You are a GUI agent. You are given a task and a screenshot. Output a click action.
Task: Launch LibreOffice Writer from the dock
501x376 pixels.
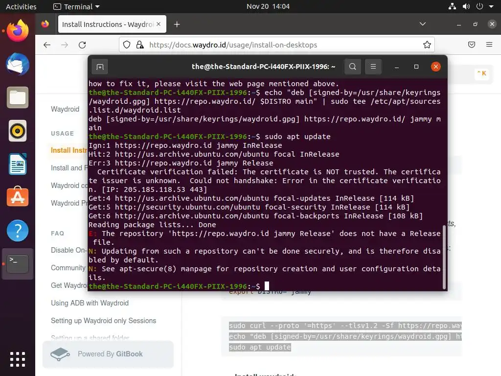pyautogui.click(x=18, y=164)
